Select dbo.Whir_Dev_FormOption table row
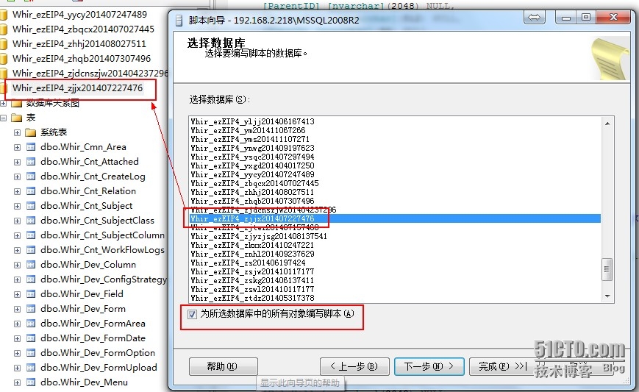The height and width of the screenshot is (392, 639). (98, 353)
